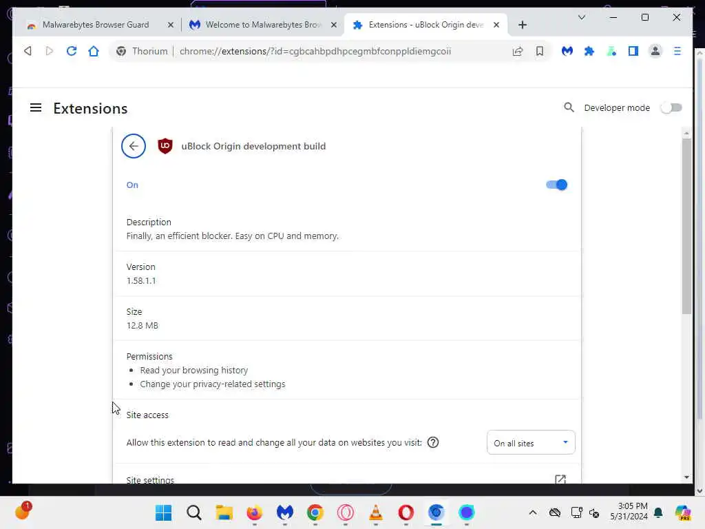Bookmark this page
Viewport: 705px width, 529px height.
pyautogui.click(x=540, y=51)
